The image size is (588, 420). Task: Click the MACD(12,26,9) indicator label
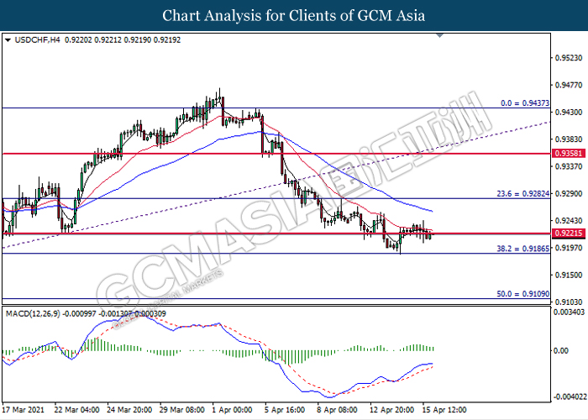pos(33,313)
